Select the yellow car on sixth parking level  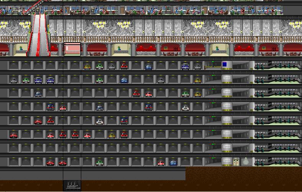pyautogui.click(x=112, y=135)
